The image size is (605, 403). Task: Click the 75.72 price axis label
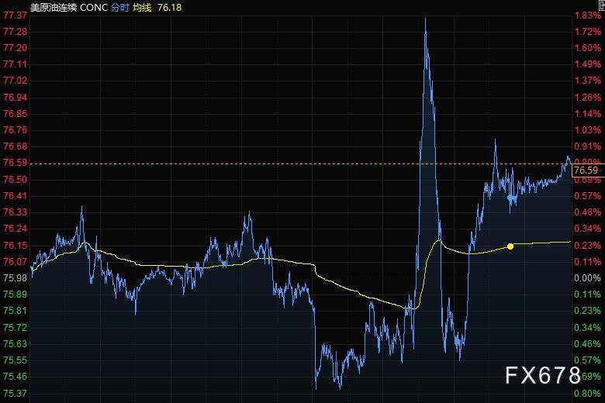point(15,327)
